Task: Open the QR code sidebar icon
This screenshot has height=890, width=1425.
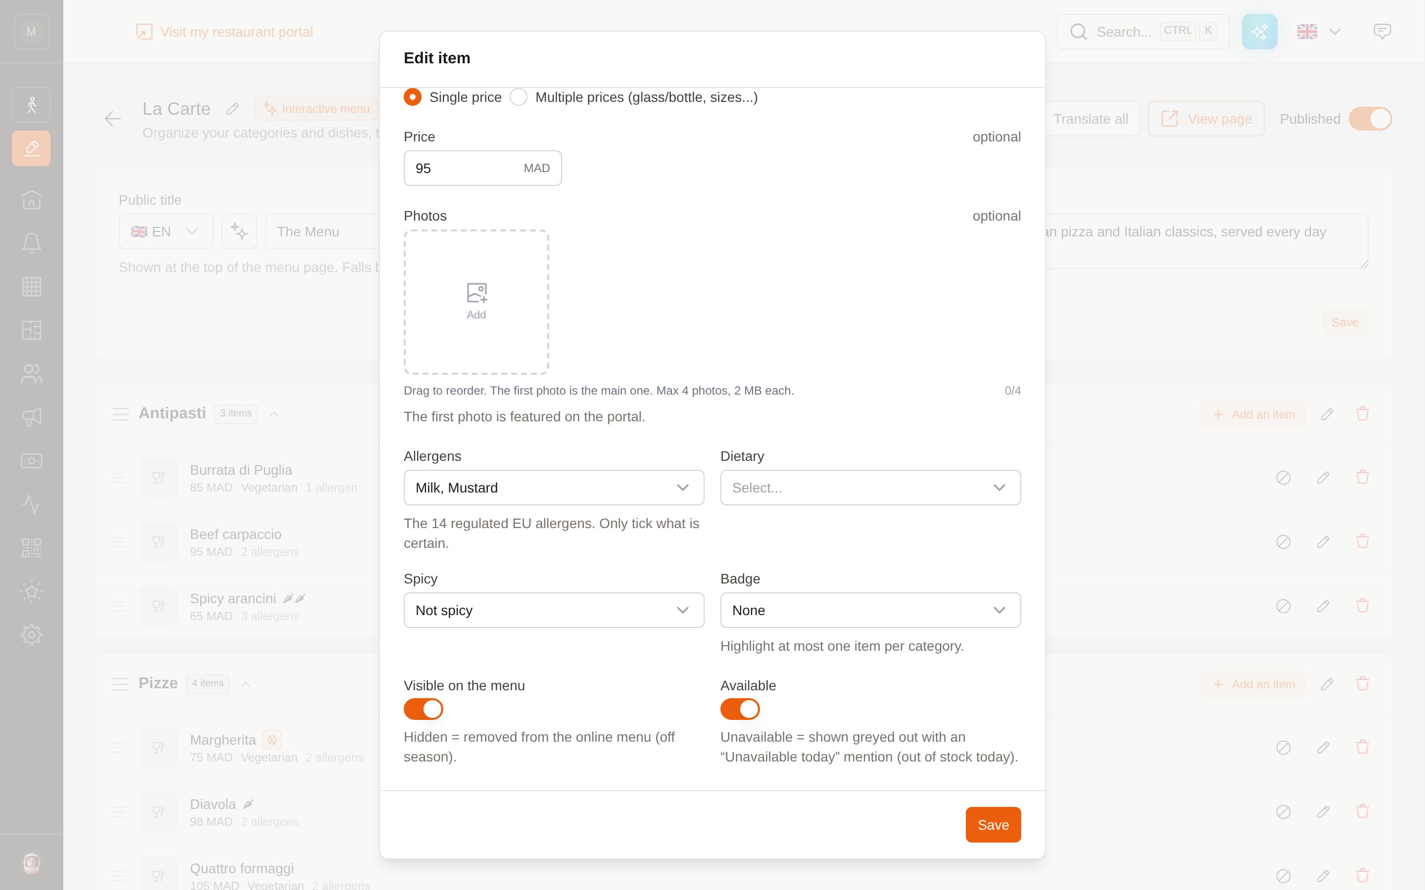Action: click(31, 548)
